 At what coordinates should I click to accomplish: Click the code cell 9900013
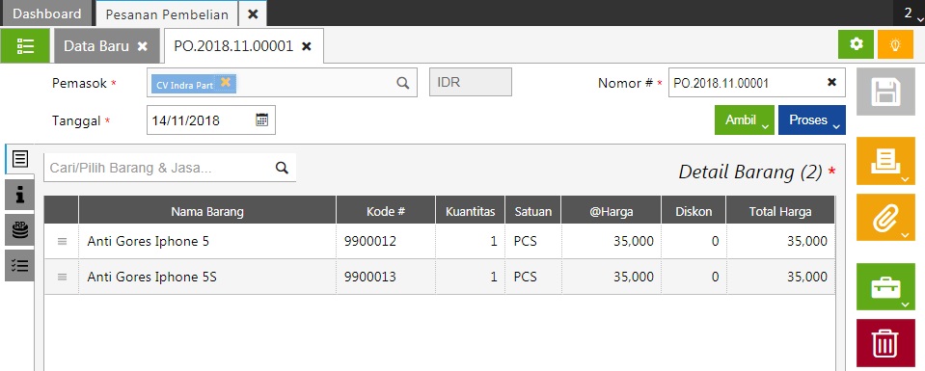coord(385,277)
